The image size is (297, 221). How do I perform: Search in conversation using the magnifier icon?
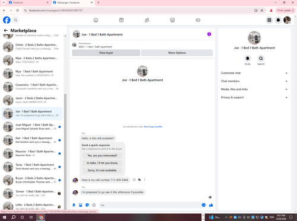[261, 59]
